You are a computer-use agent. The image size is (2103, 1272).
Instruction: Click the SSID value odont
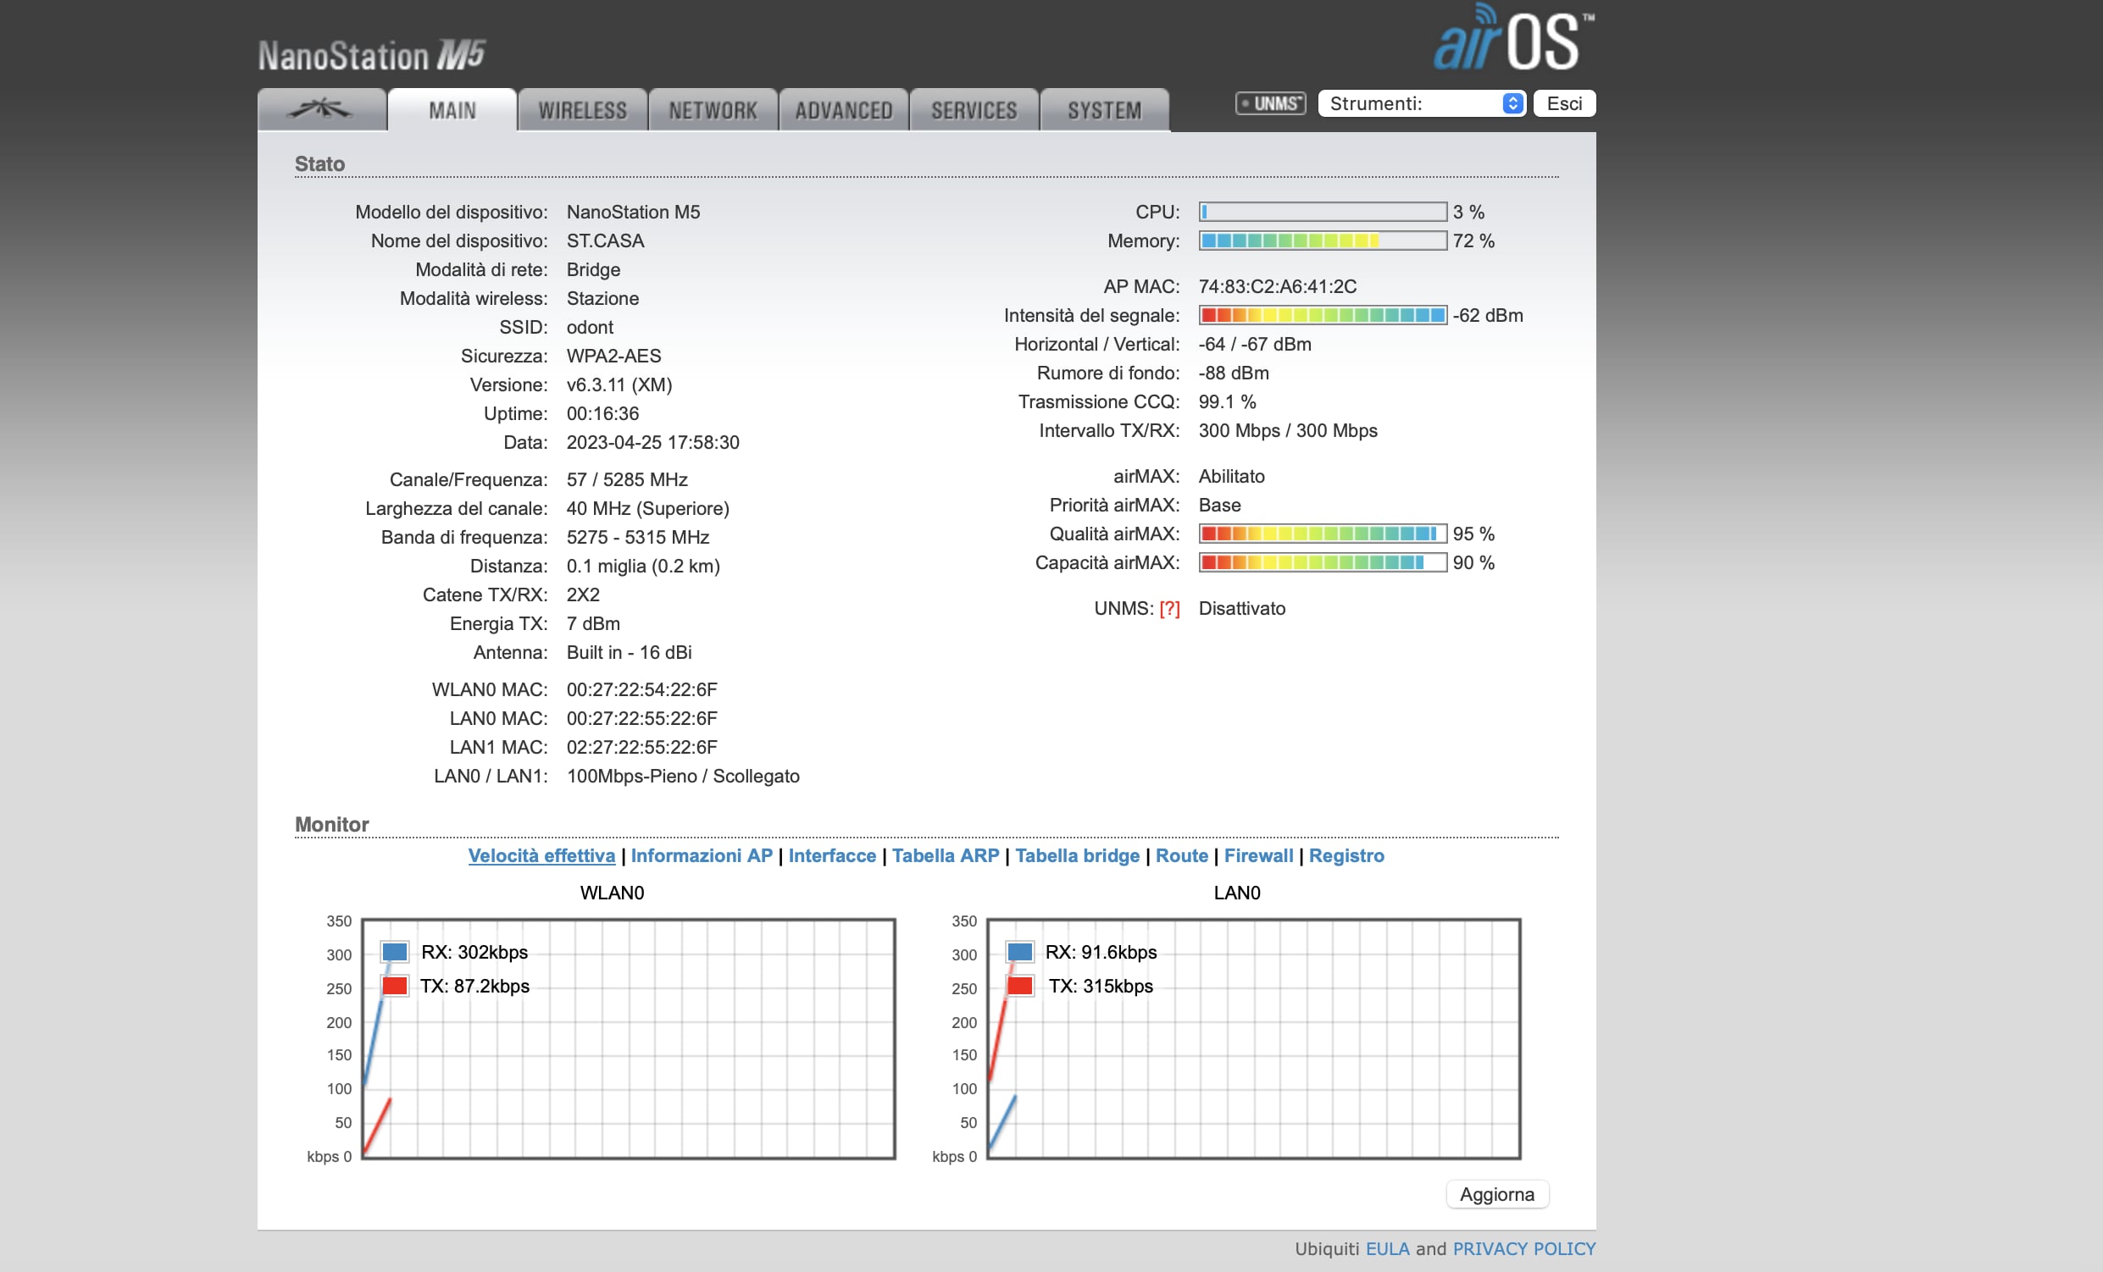590,327
